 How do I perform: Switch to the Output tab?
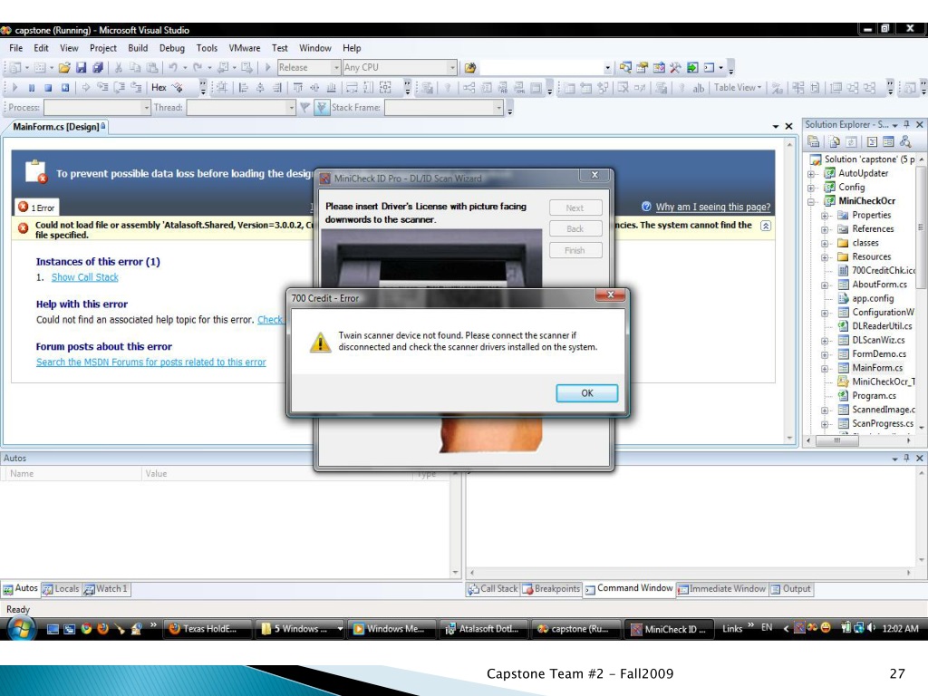click(x=790, y=589)
